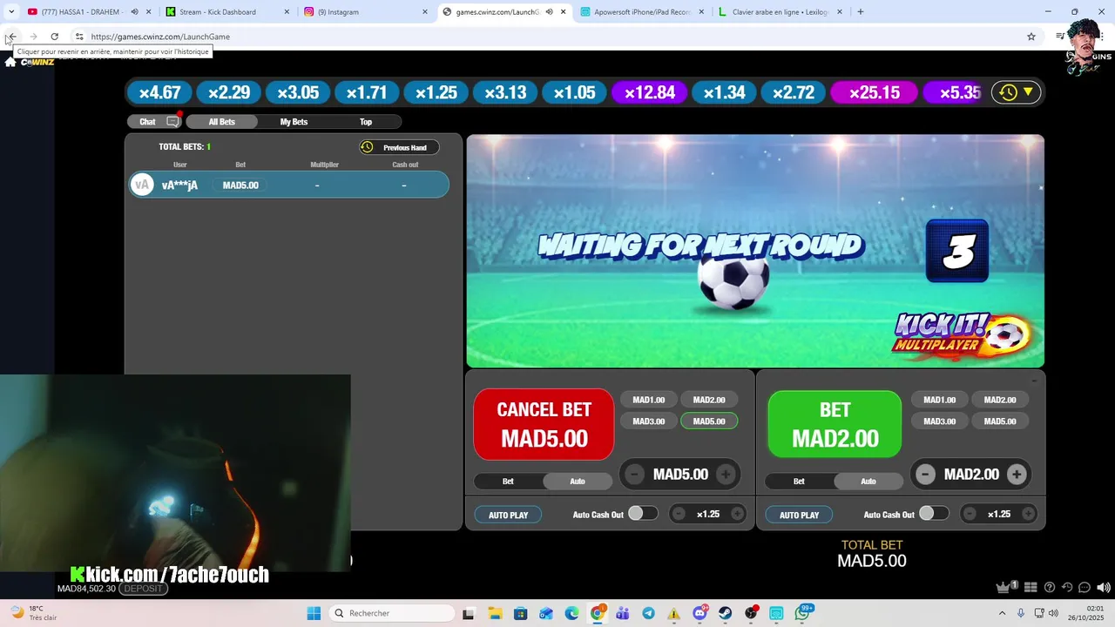
Task: Open Discord from the taskbar
Action: tap(699, 613)
